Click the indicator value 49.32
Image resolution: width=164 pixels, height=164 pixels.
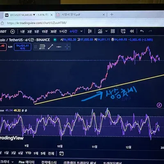click(x=17, y=110)
